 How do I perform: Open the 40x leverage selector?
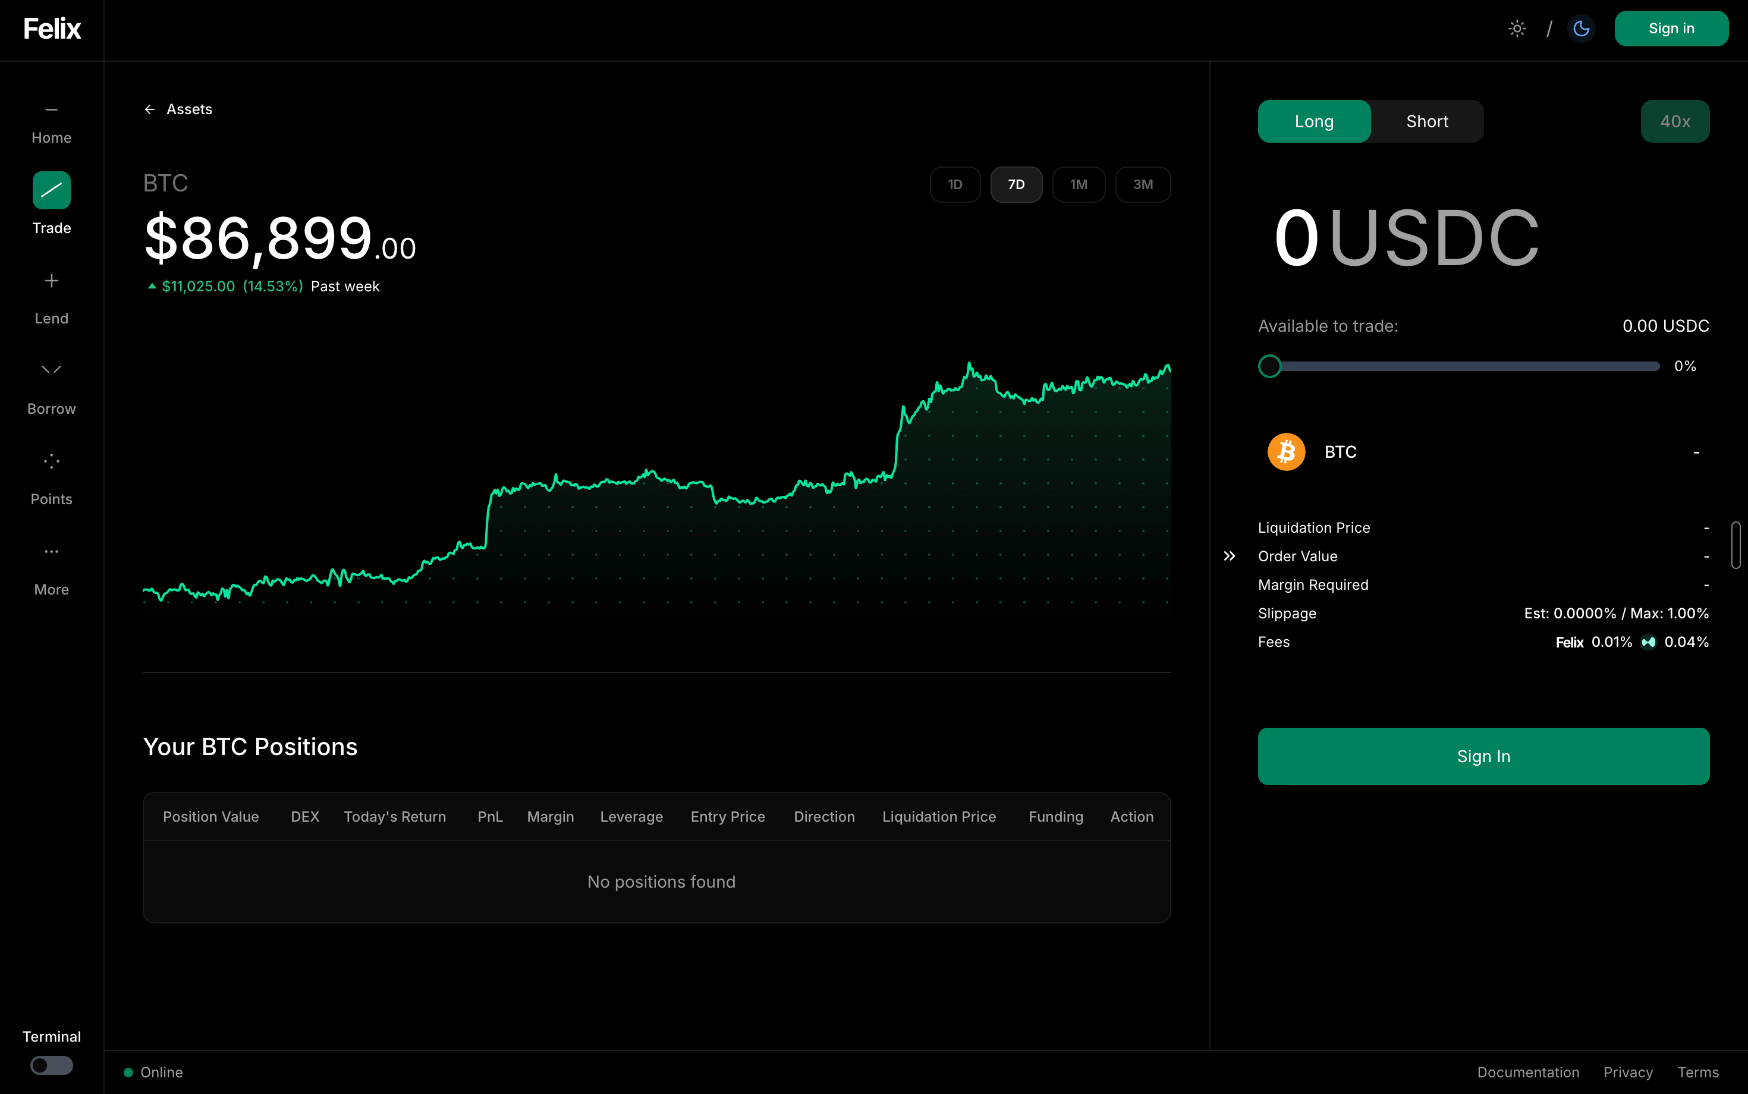pyautogui.click(x=1675, y=121)
